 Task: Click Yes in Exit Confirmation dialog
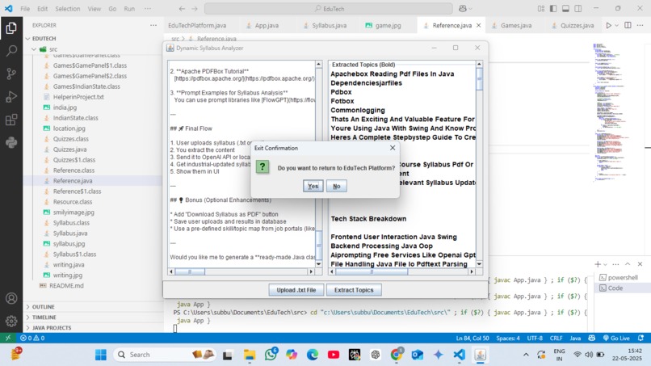[313, 186]
